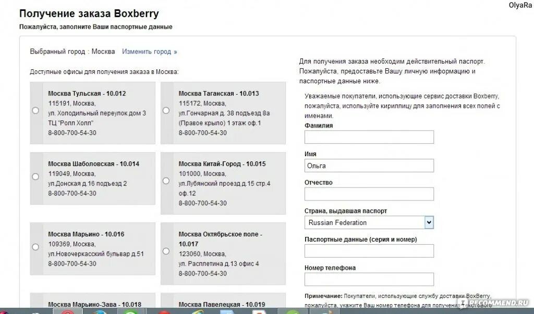Click the heading 'Получение заказа Boxberry'
The height and width of the screenshot is (314, 534).
point(89,14)
